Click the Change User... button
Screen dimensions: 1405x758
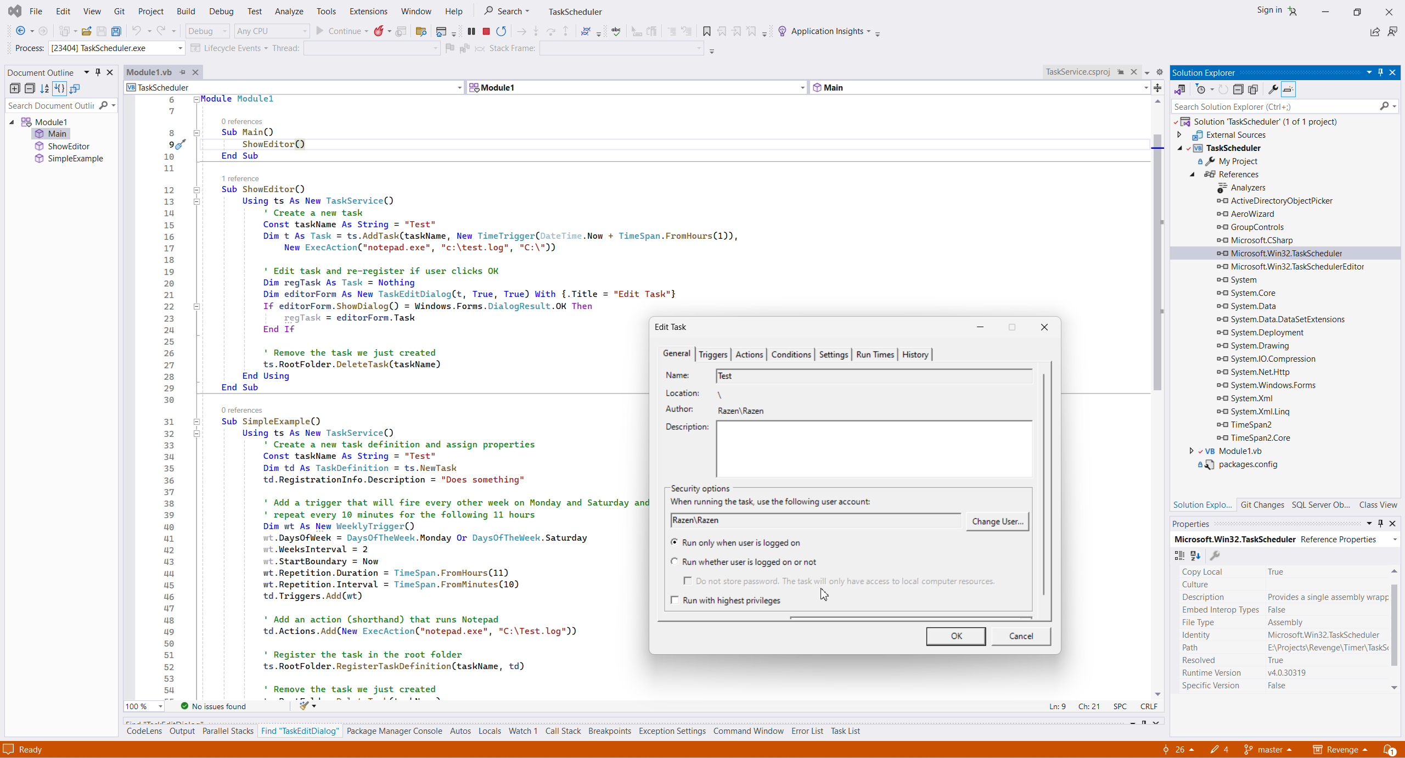(997, 521)
